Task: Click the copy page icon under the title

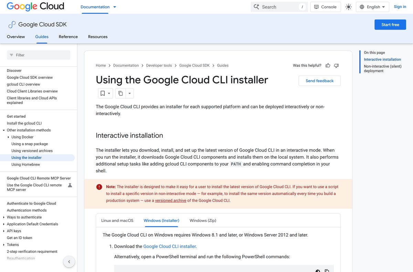Action: tap(120, 93)
